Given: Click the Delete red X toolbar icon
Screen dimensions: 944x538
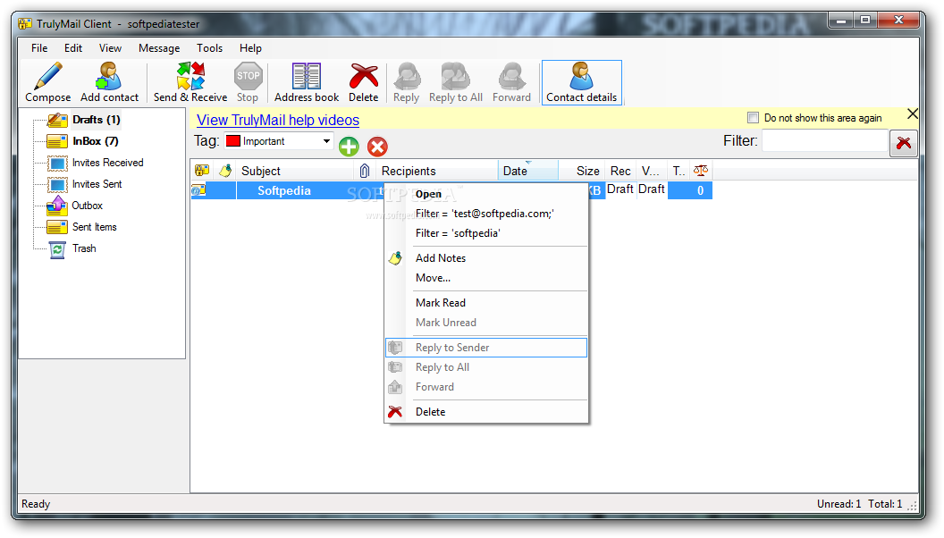Looking at the screenshot, I should 364,76.
